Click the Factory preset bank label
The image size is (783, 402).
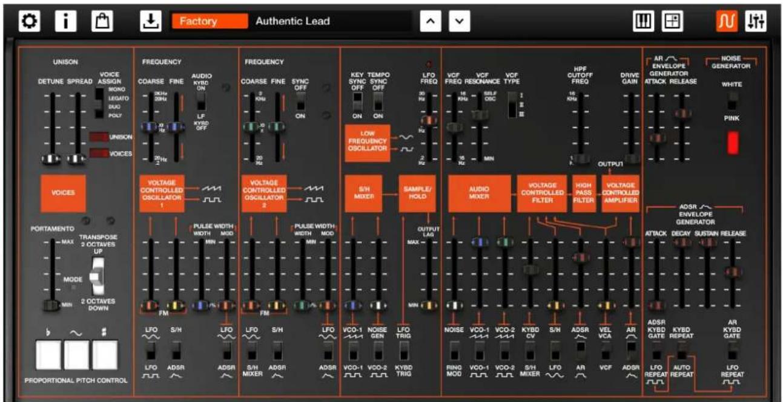tap(210, 21)
